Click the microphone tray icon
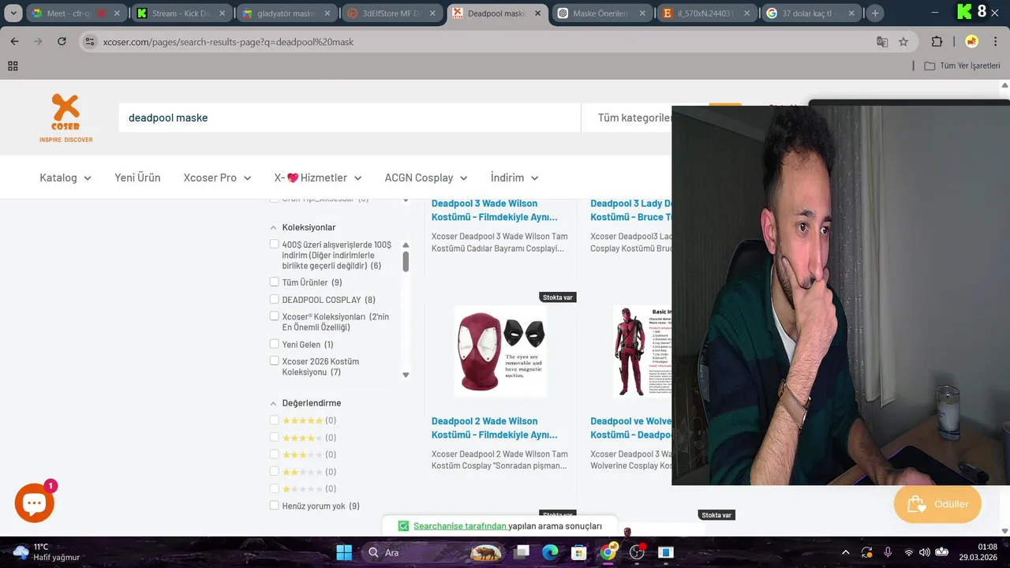Screen dimensions: 1010x568 (x=888, y=552)
